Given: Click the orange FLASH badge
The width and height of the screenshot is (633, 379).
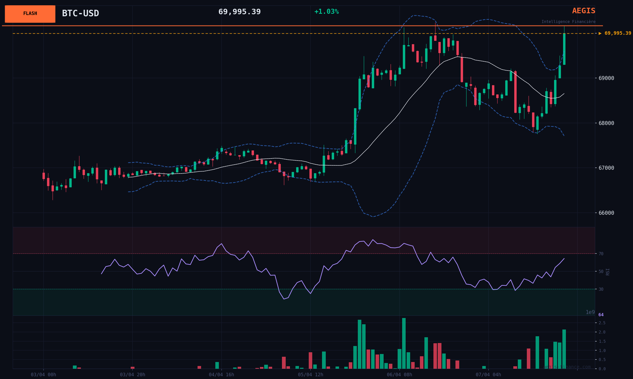Looking at the screenshot, I should click(x=30, y=14).
